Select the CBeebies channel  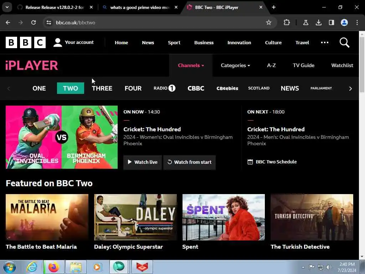[227, 88]
